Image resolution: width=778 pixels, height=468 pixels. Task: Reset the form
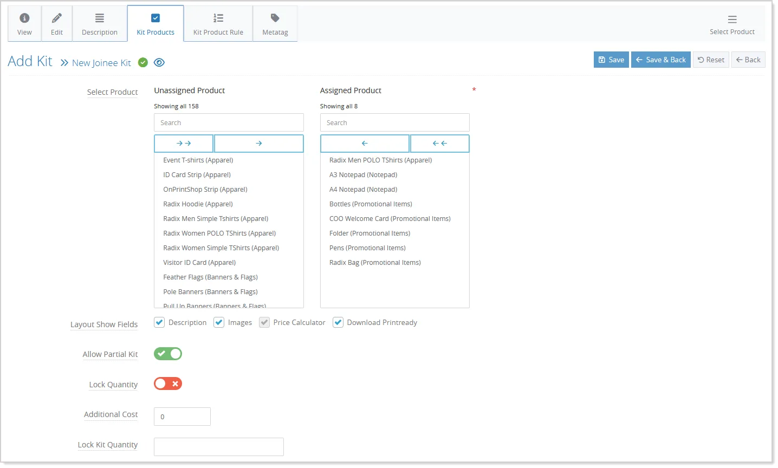pyautogui.click(x=711, y=60)
